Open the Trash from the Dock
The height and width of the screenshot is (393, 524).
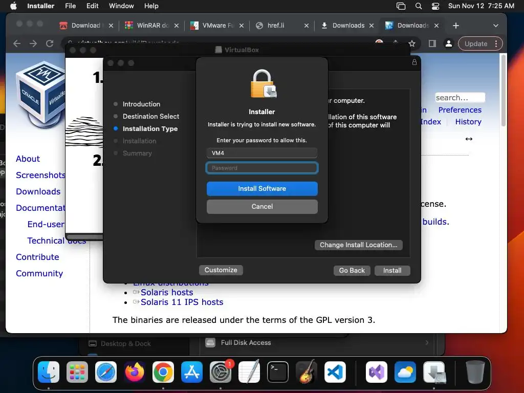click(475, 372)
